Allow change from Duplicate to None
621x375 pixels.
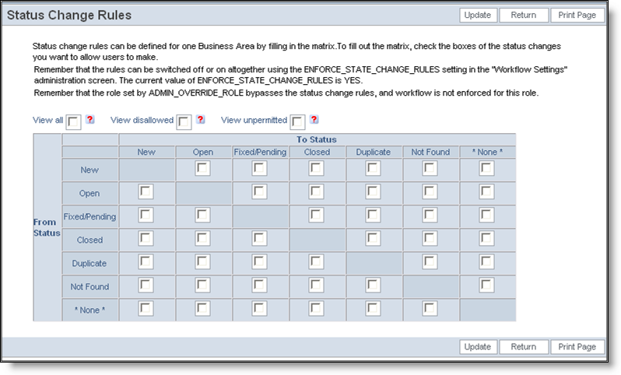[x=486, y=261]
